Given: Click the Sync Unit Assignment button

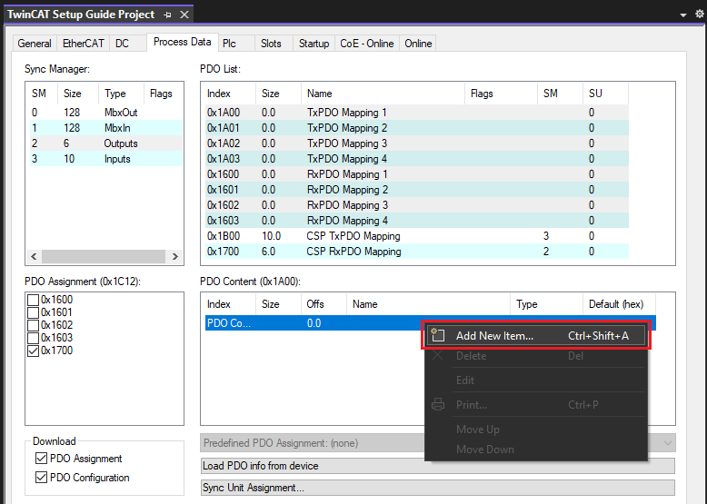Looking at the screenshot, I should [438, 488].
